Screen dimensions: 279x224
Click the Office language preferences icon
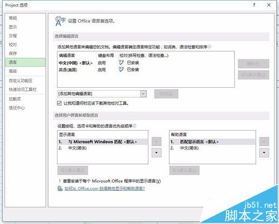[x=60, y=21]
